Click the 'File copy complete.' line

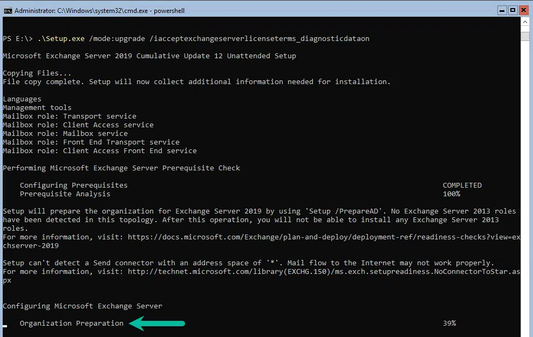coord(196,82)
